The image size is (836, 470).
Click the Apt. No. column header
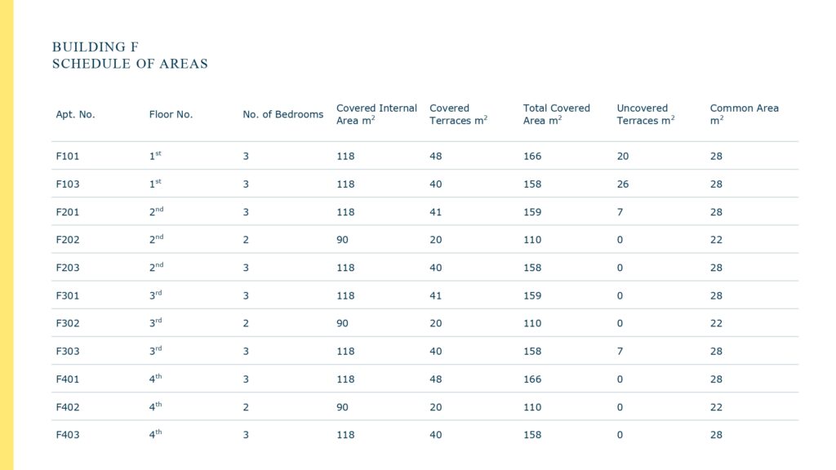click(x=75, y=114)
